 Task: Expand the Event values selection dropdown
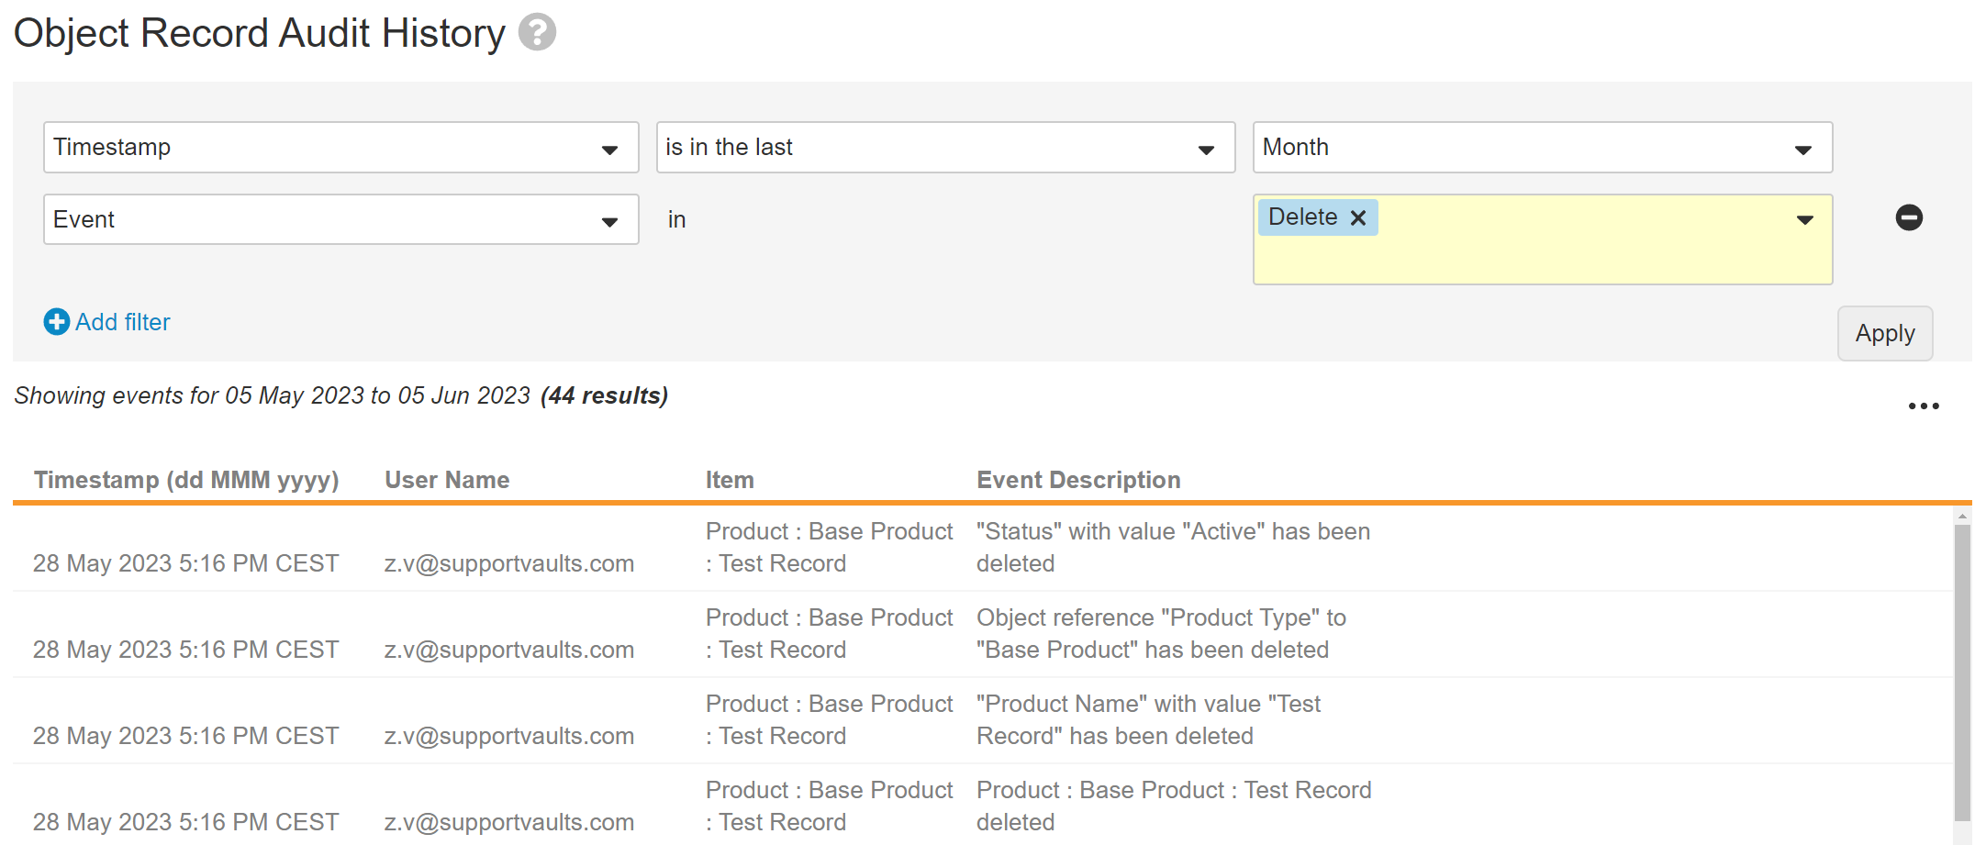coord(1802,219)
